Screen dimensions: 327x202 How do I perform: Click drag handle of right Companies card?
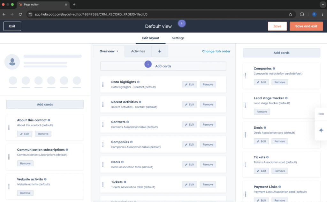point(245,76)
